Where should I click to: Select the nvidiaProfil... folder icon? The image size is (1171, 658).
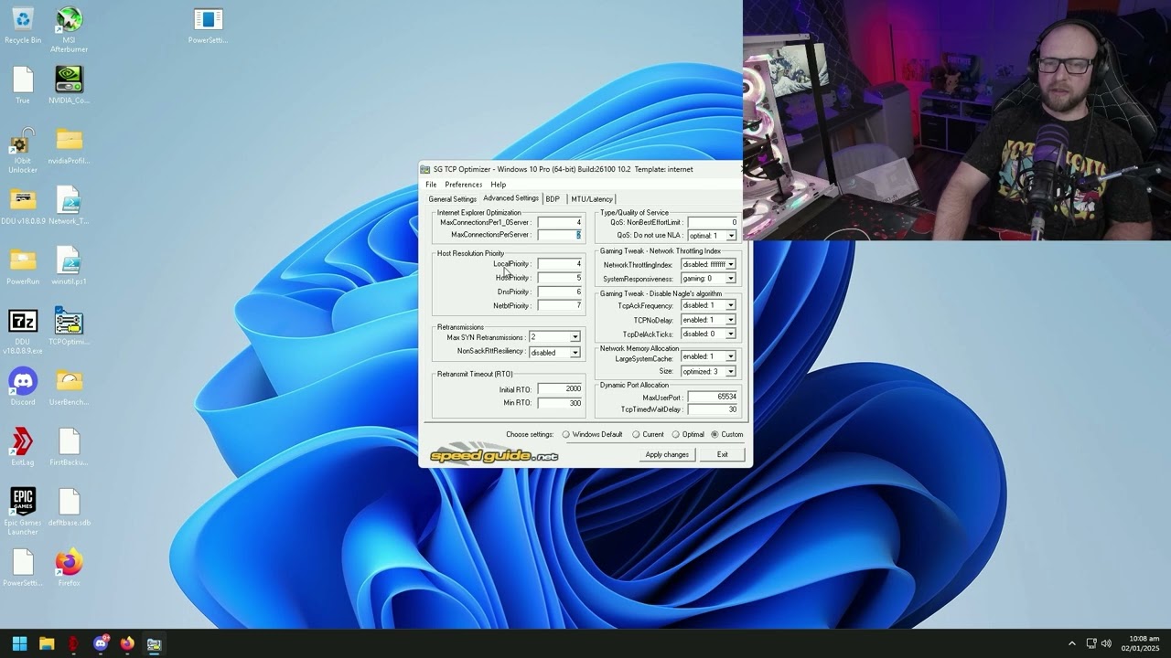point(69,146)
